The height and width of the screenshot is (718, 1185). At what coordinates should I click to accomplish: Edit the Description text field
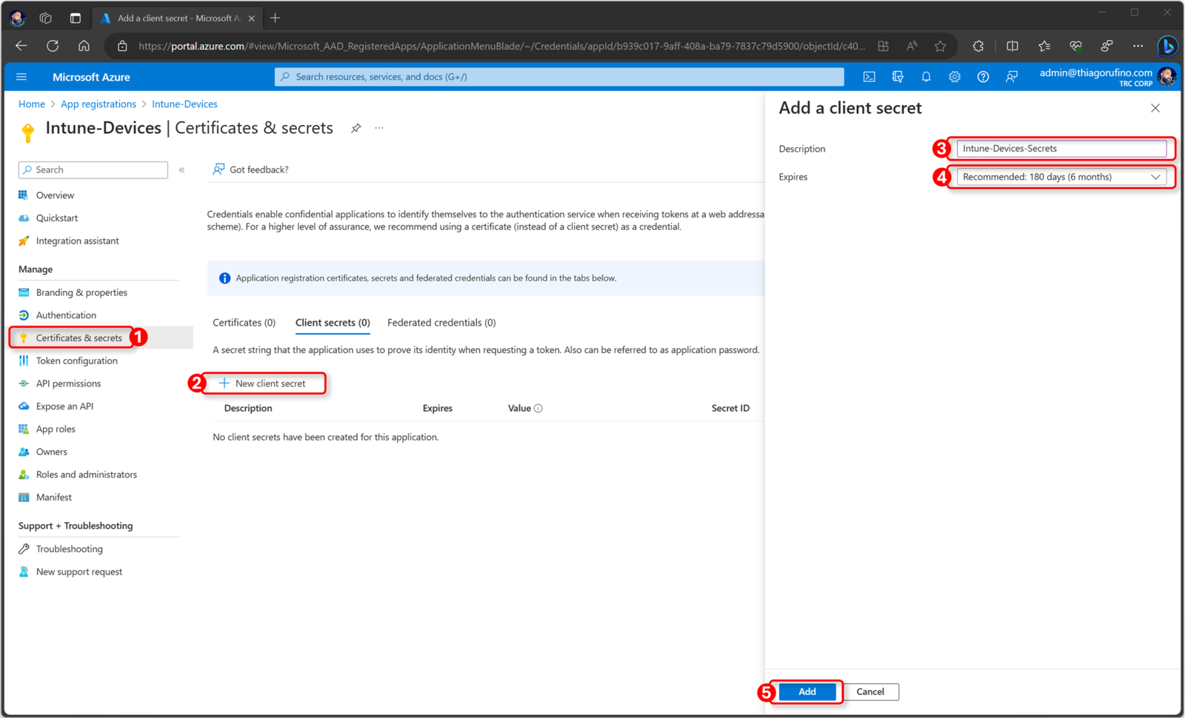click(1061, 149)
